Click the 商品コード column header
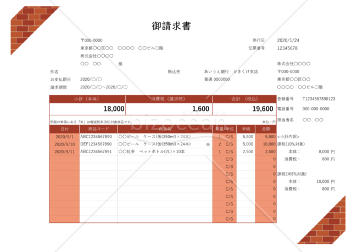This screenshot has width=357, height=252. (x=98, y=129)
